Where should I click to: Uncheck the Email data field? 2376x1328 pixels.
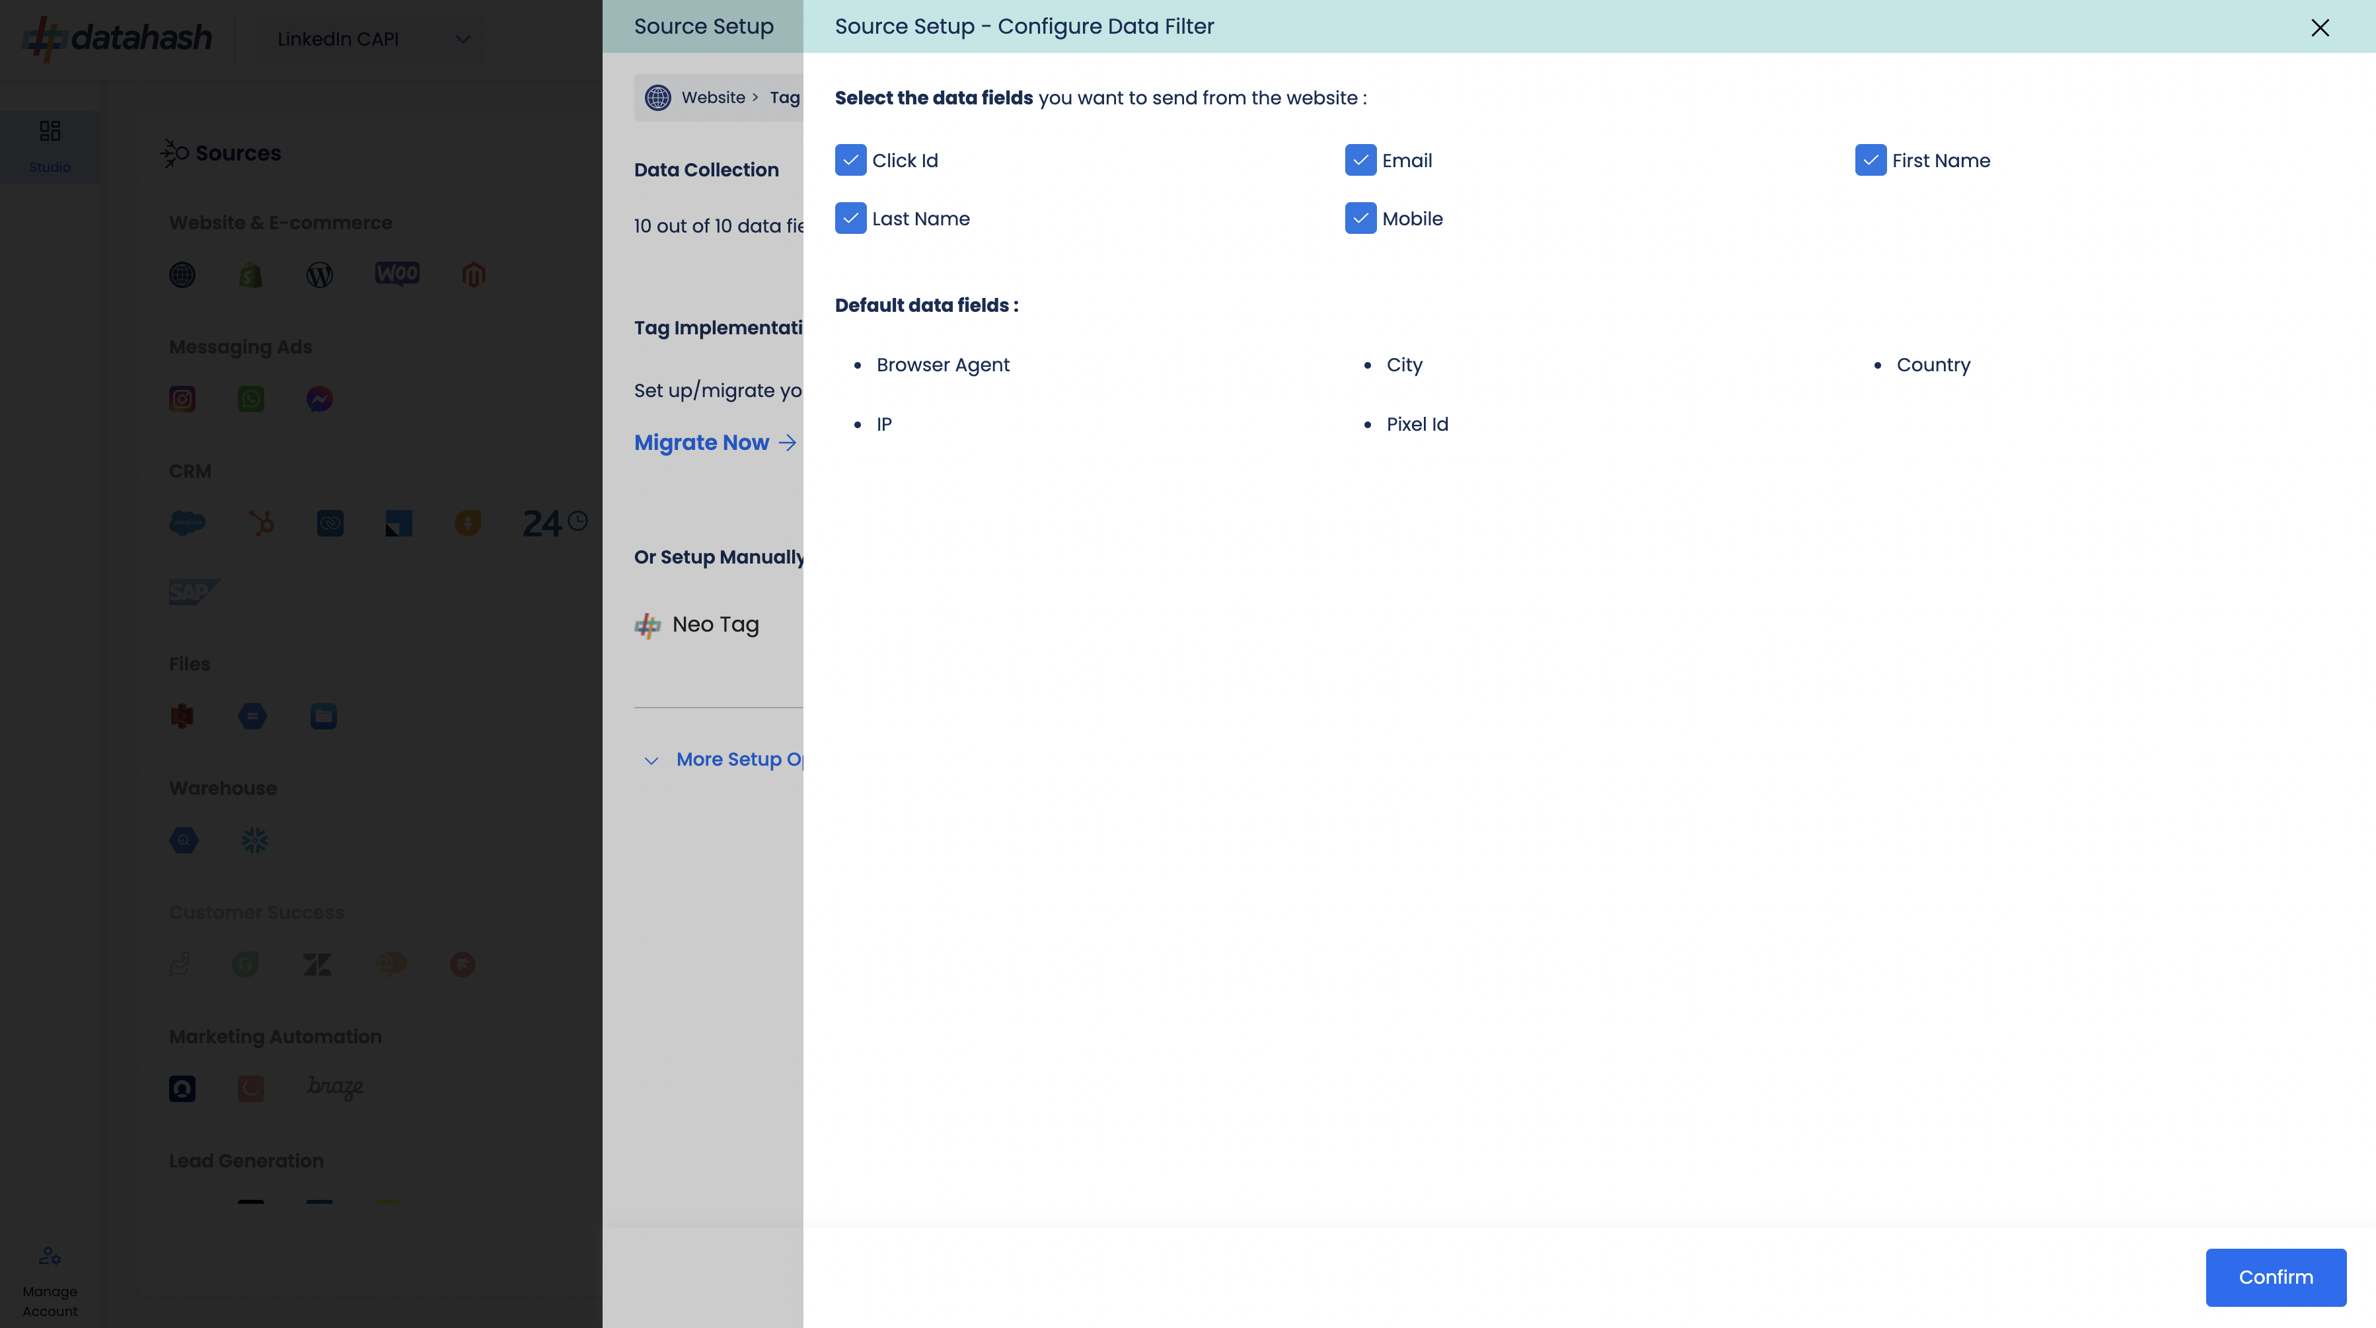pyautogui.click(x=1360, y=161)
